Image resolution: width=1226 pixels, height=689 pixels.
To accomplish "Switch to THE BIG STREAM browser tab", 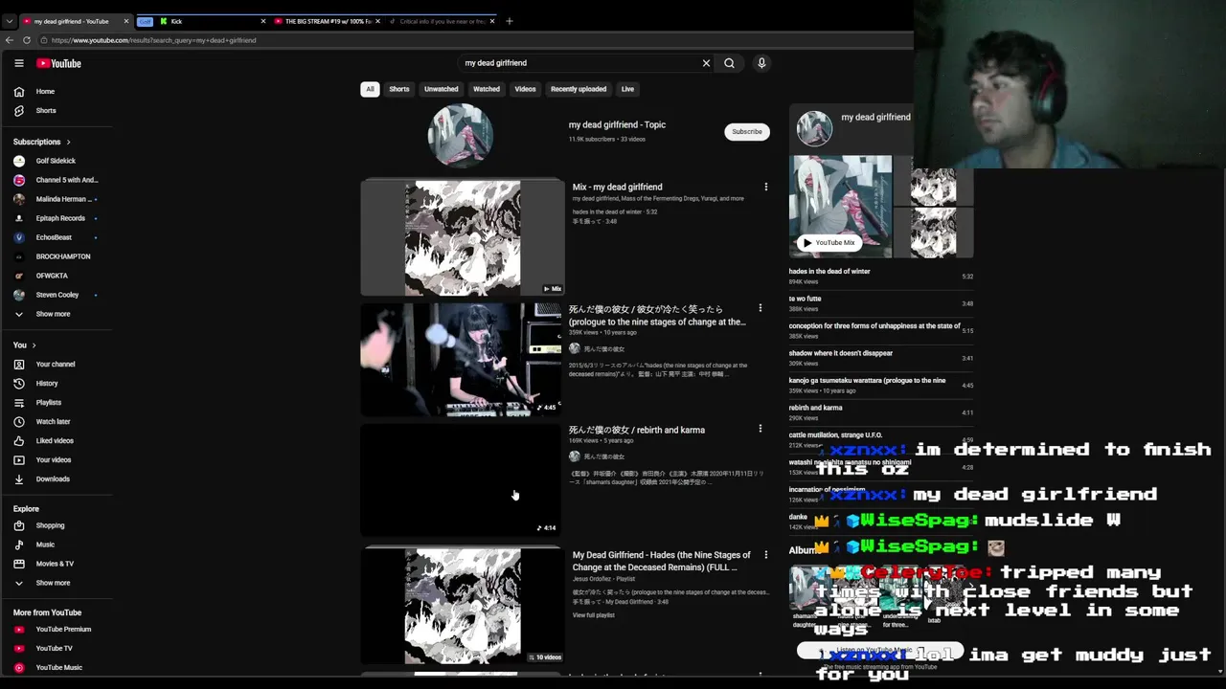I will (x=326, y=21).
